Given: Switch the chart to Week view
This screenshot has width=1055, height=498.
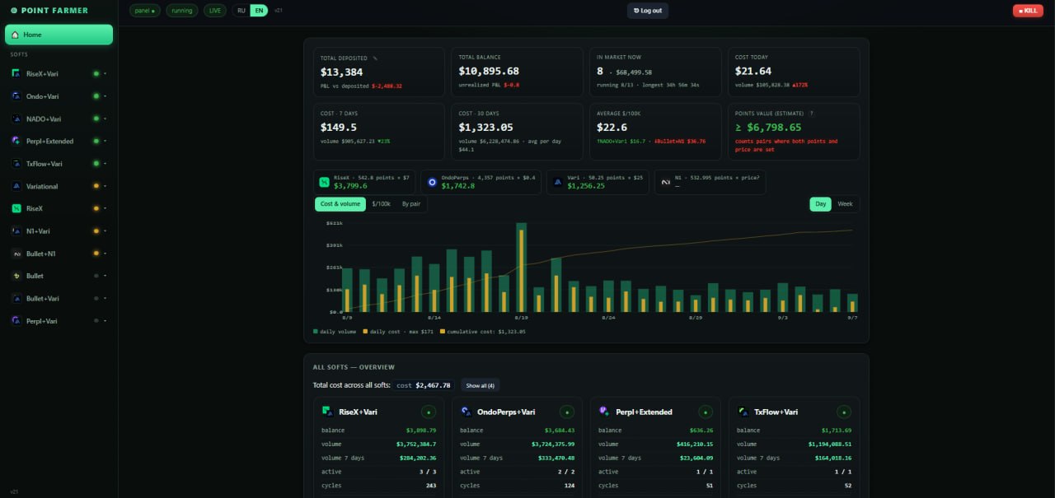Looking at the screenshot, I should (846, 204).
